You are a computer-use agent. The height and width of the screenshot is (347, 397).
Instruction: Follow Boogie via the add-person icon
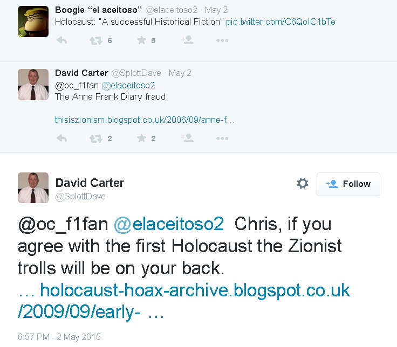(187, 40)
